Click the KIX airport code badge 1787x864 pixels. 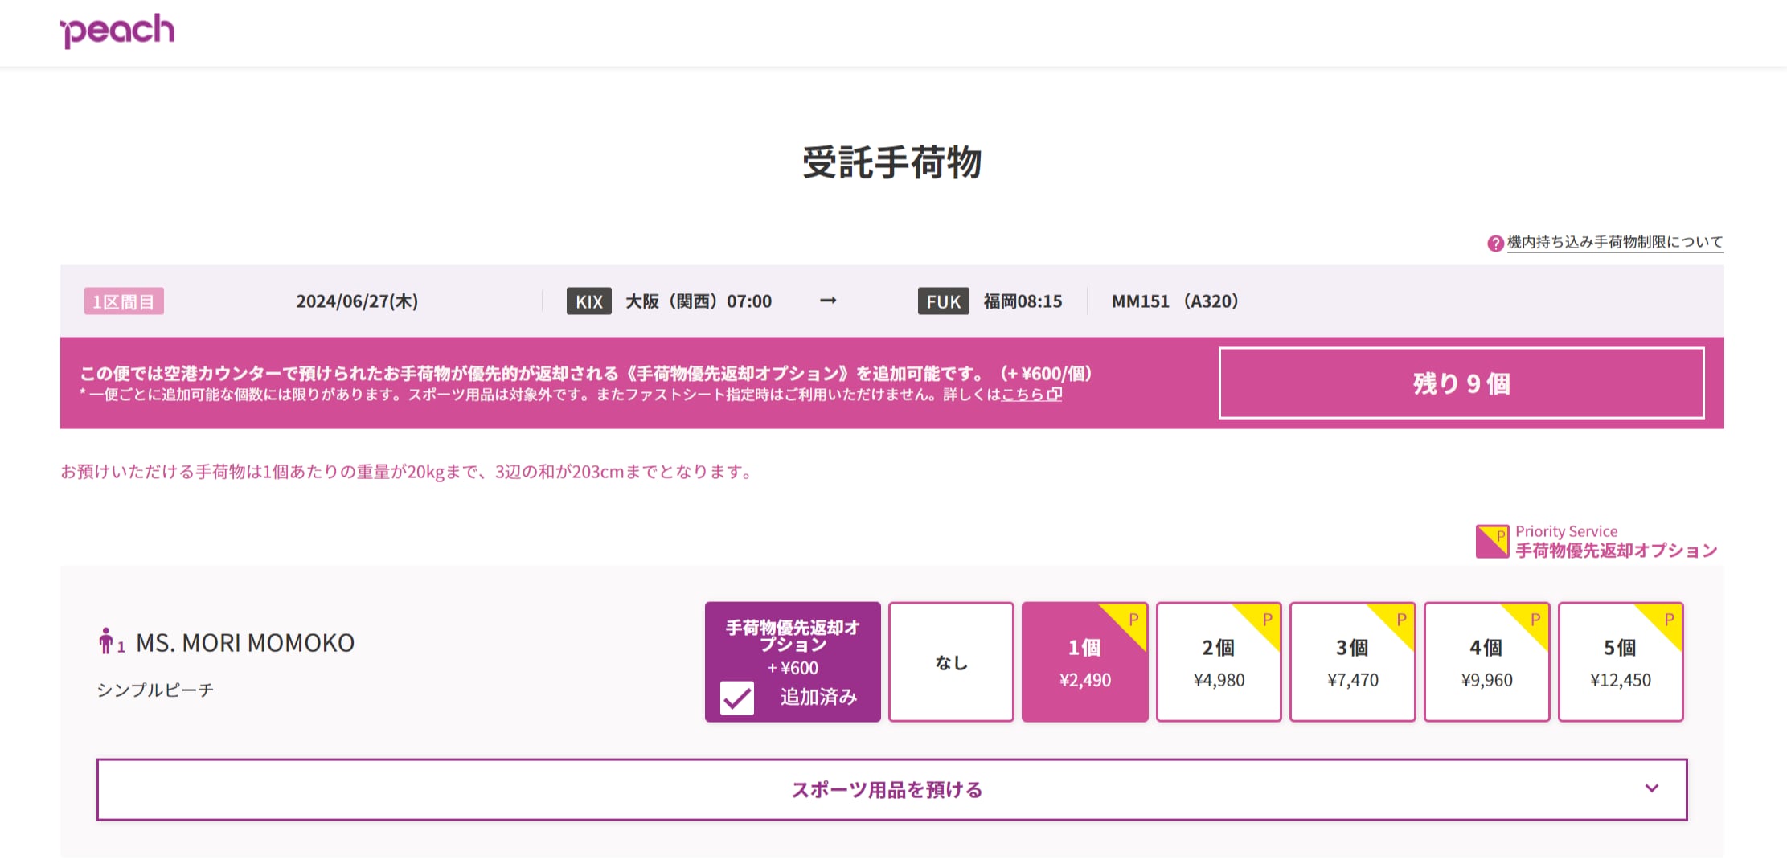click(588, 301)
